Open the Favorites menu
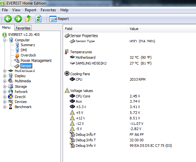 [48, 10]
